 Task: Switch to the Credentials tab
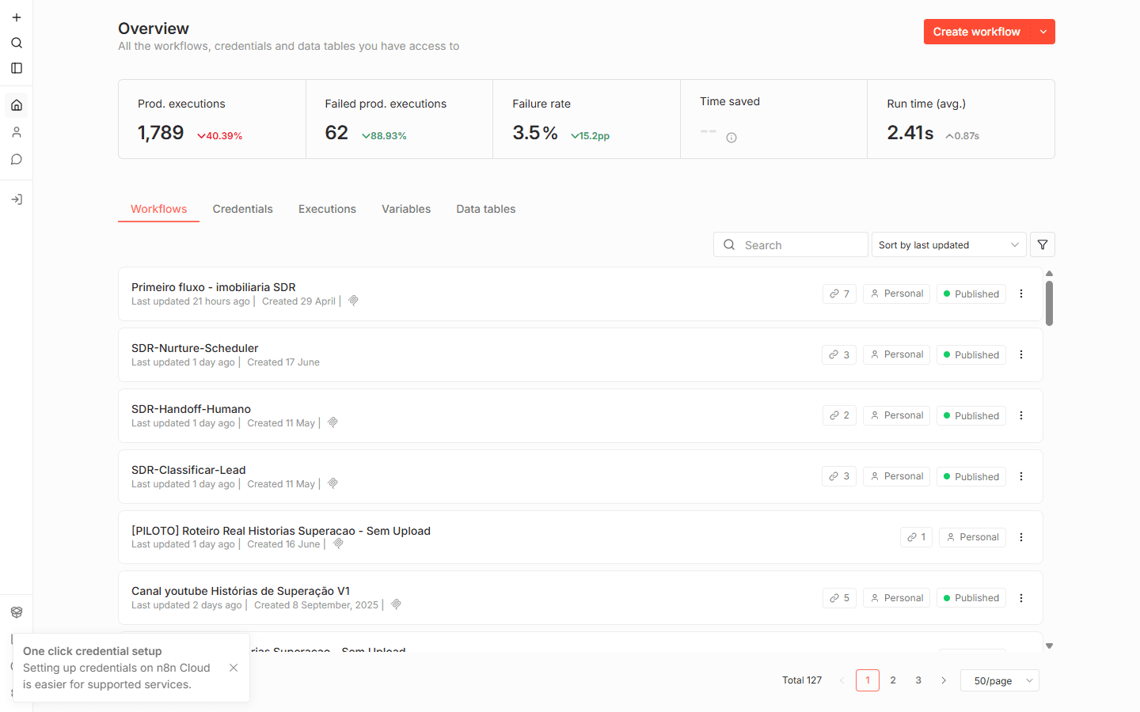click(x=242, y=209)
